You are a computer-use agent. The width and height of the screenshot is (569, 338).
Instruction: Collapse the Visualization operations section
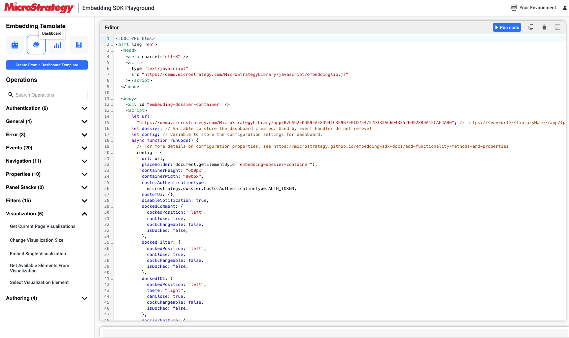click(x=84, y=214)
